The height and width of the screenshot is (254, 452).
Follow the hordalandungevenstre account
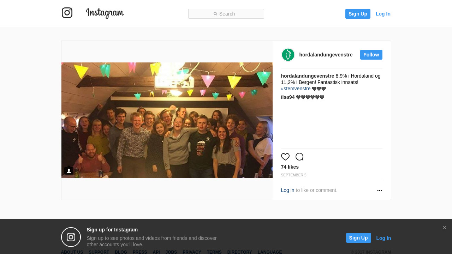tap(371, 55)
